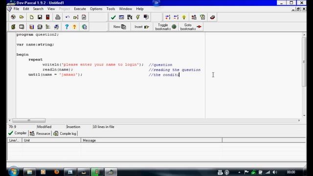Click the '//reading the question' comment

click(175, 70)
